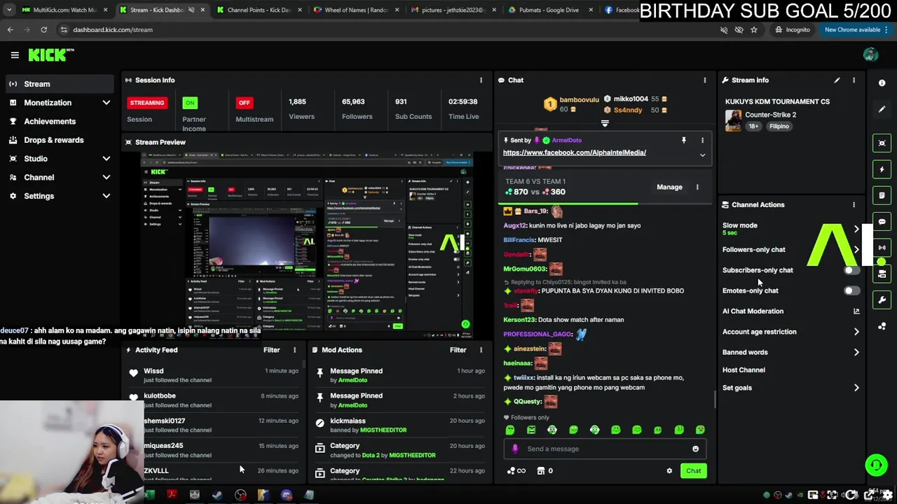Click the Kick logo

[51, 55]
